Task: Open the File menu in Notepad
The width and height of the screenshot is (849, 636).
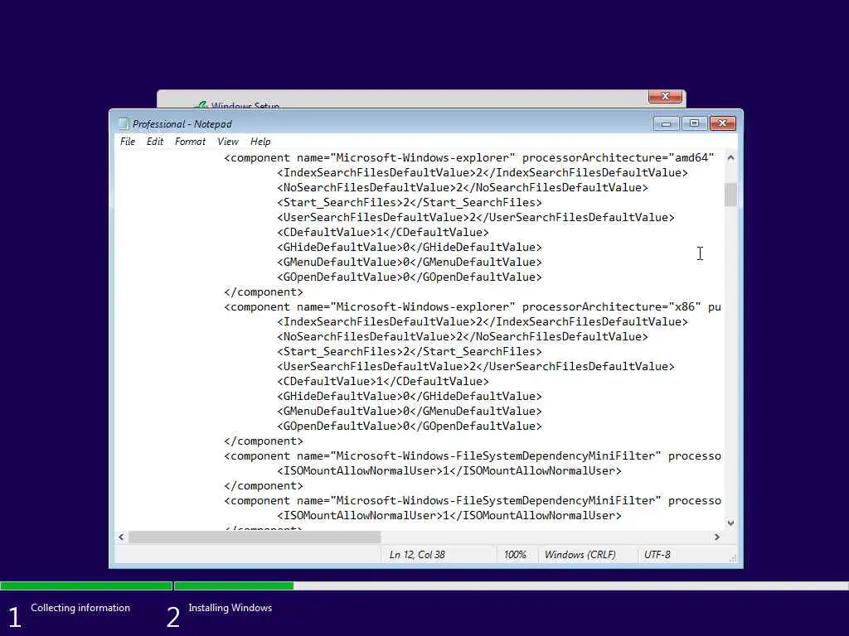Action: pos(128,142)
